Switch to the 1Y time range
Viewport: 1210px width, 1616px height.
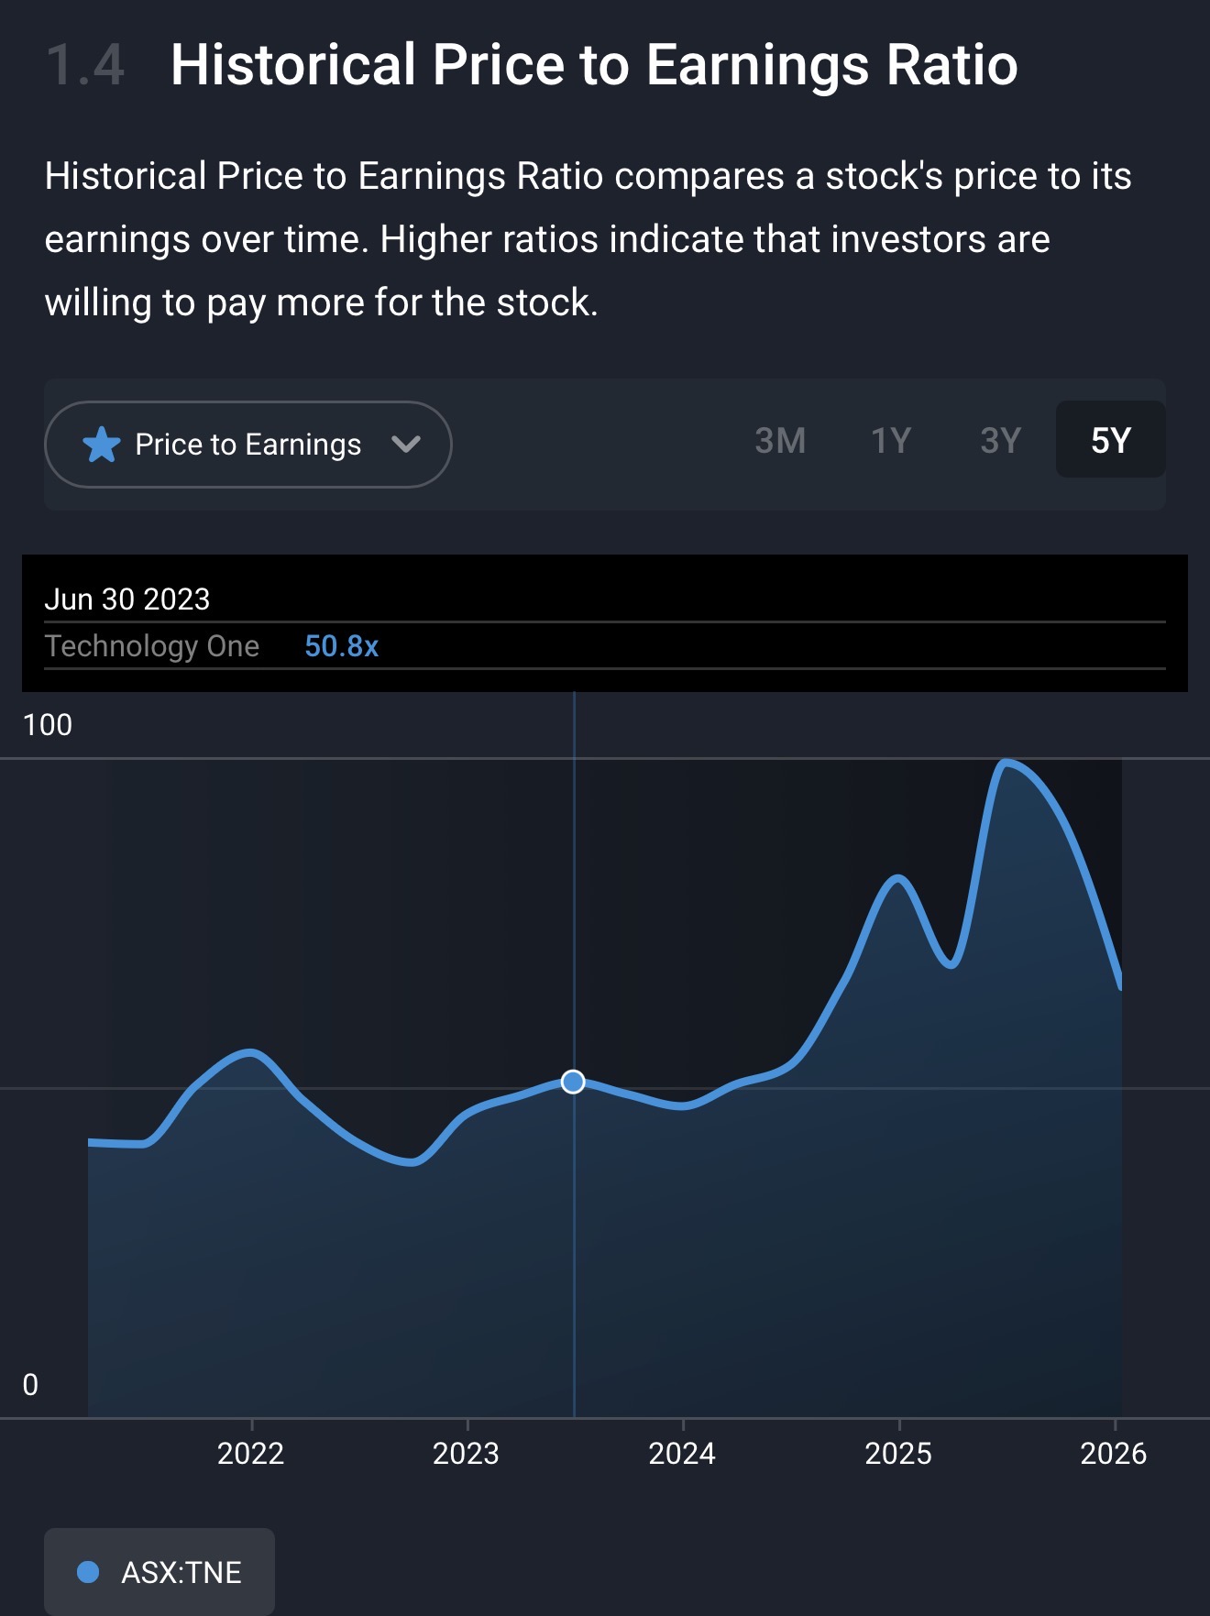tap(890, 441)
